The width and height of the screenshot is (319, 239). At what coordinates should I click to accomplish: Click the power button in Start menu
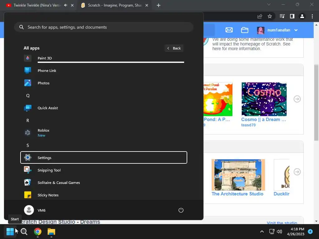[x=181, y=210]
